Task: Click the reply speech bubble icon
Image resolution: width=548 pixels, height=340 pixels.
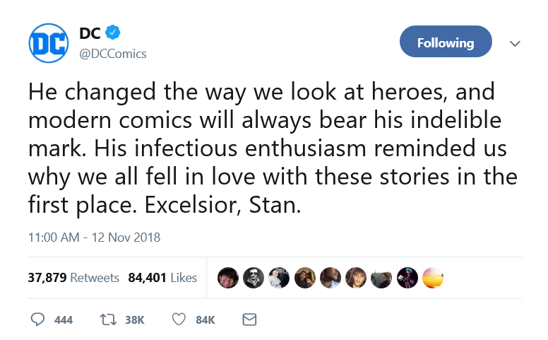Action: [37, 320]
